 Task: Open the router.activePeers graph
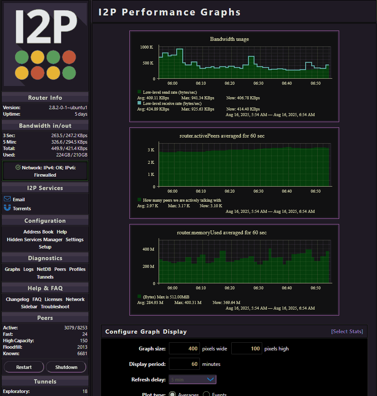pyautogui.click(x=234, y=173)
